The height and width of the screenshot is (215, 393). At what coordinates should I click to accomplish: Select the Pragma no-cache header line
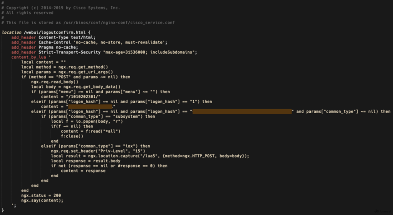pos(44,47)
